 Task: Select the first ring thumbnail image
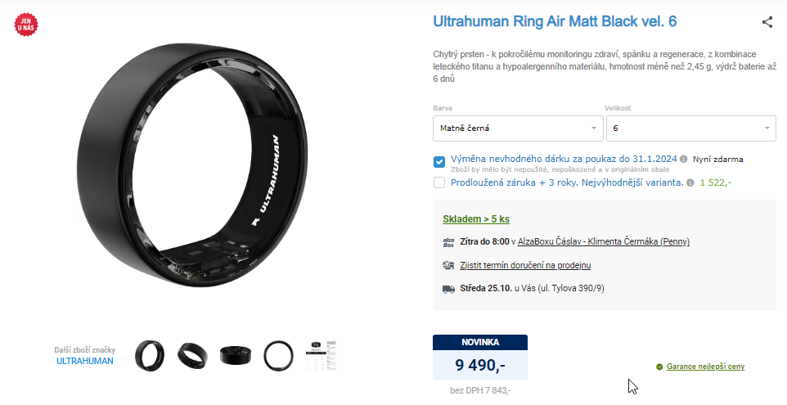coord(150,355)
